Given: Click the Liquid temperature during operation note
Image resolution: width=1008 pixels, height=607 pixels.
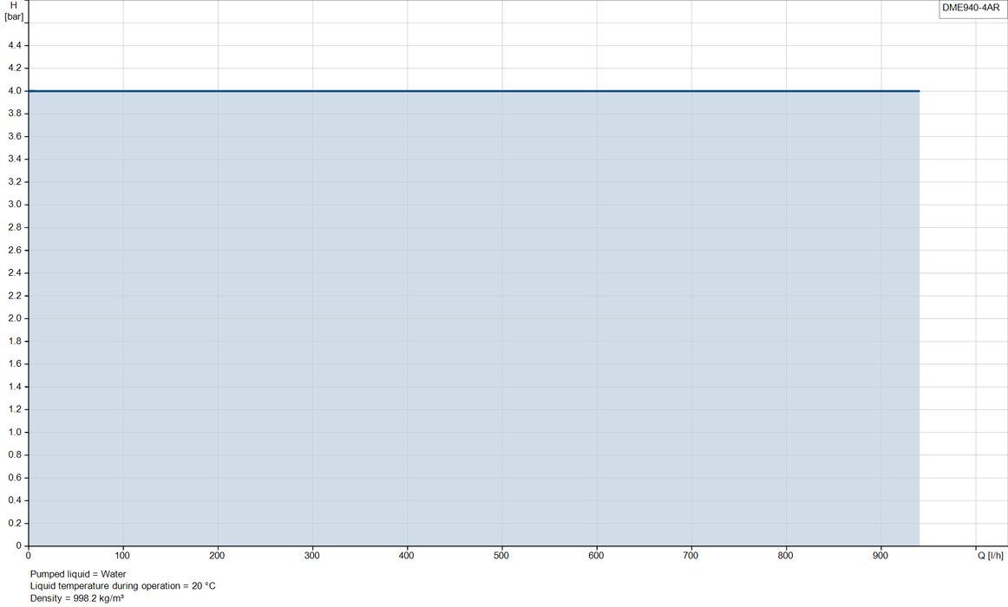Looking at the screenshot, I should [123, 586].
